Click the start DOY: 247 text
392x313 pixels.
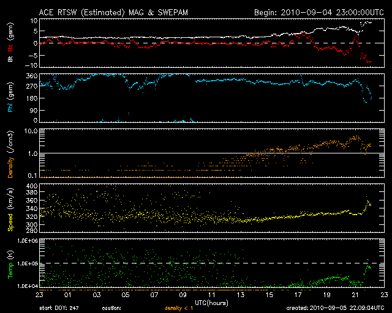tap(59, 309)
